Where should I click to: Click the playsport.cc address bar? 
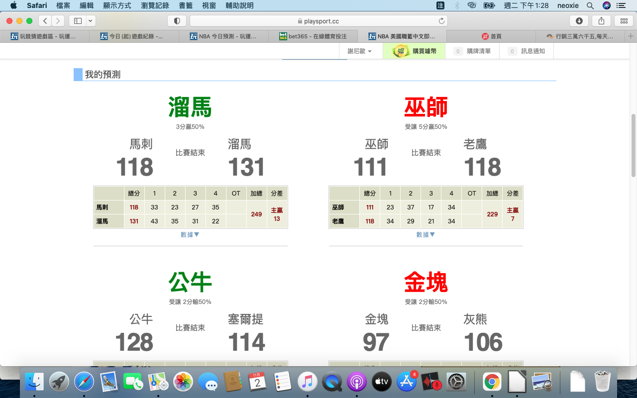(318, 21)
